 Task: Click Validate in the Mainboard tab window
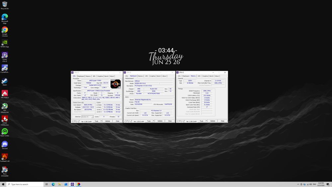tap(160, 121)
